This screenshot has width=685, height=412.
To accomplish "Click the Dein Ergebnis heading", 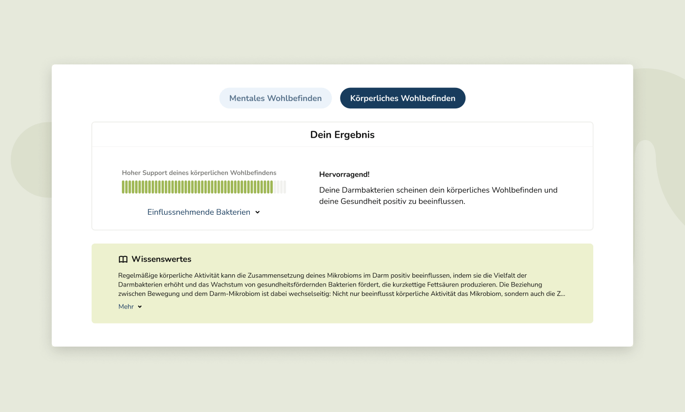I will [342, 135].
